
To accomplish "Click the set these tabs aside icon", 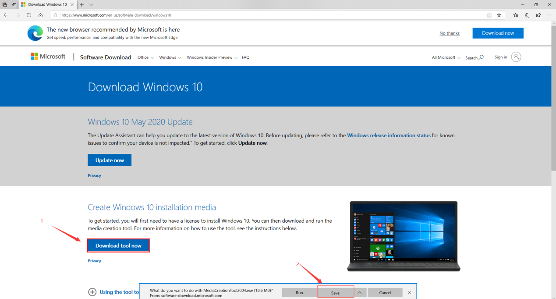I will click(x=14, y=4).
